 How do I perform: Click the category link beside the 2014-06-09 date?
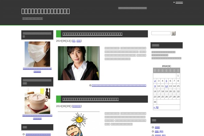point(76,106)
